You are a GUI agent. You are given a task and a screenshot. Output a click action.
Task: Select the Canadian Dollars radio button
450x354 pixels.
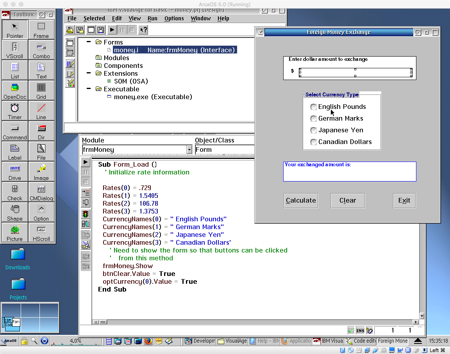313,142
